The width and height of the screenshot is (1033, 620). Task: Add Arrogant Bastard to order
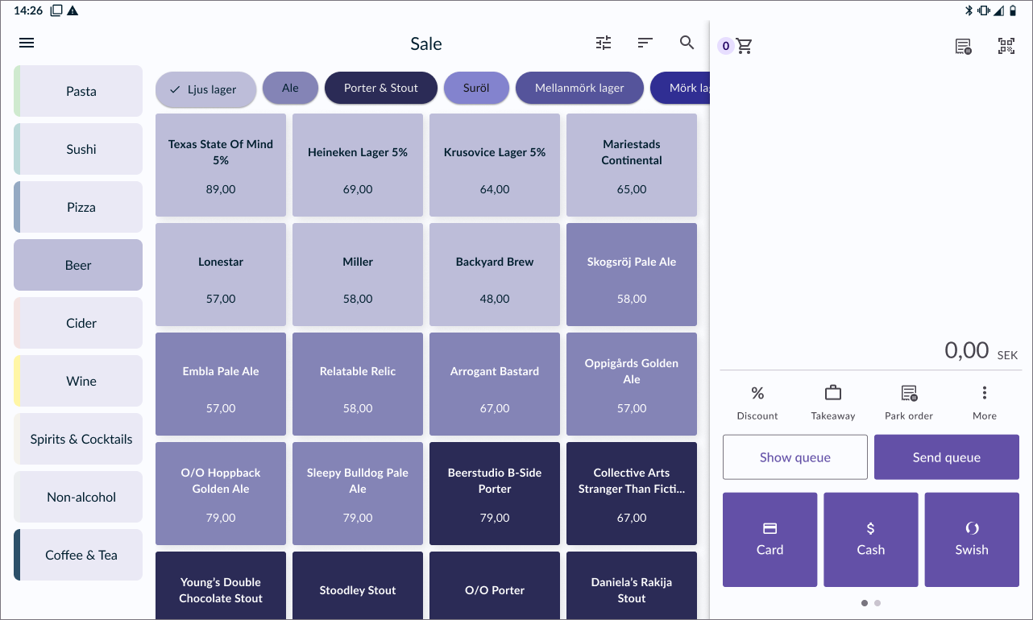[495, 384]
